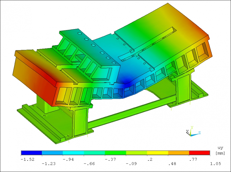The image size is (231, 172).
Task: Select the yellow legend color band
Action: (x=157, y=152)
